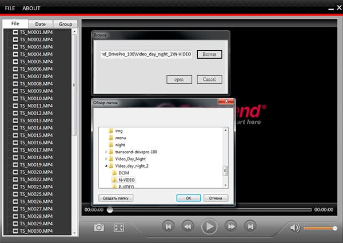Fast forward the video playback
Screen dimensions: 343x243
231,226
